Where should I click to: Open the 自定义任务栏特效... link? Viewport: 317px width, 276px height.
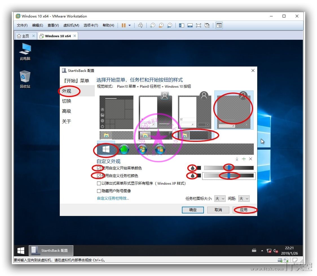point(113,198)
